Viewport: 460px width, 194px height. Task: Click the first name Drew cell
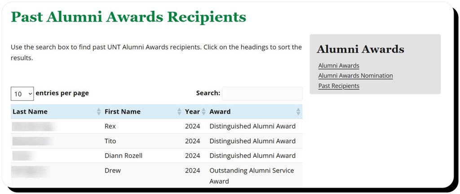point(113,171)
